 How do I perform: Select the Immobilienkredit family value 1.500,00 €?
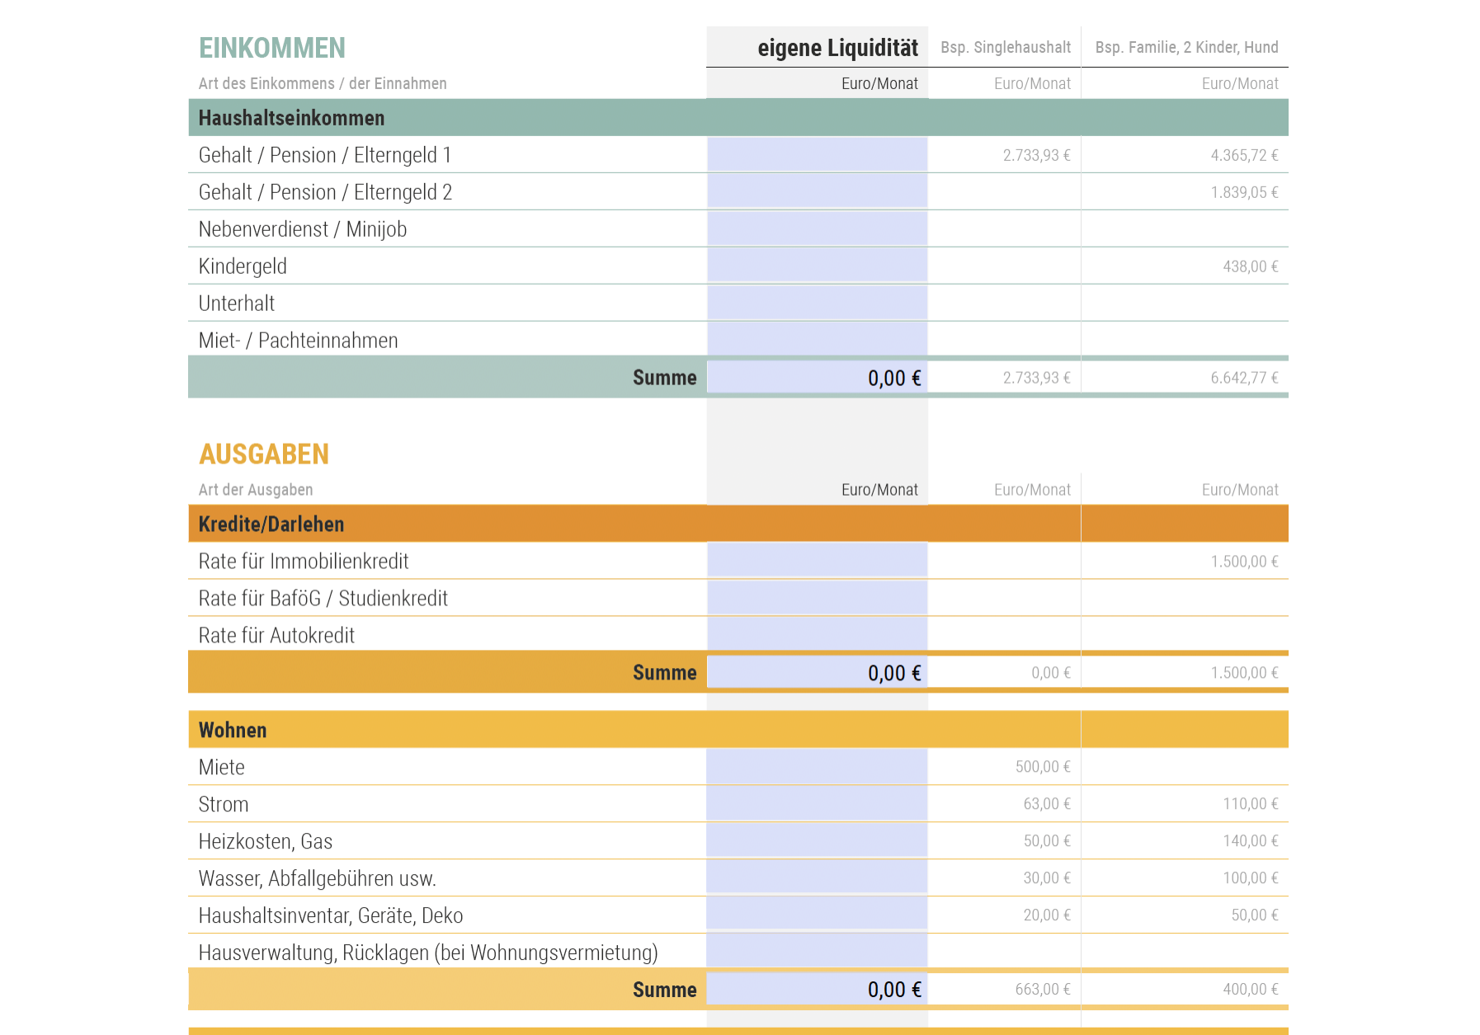click(1244, 562)
